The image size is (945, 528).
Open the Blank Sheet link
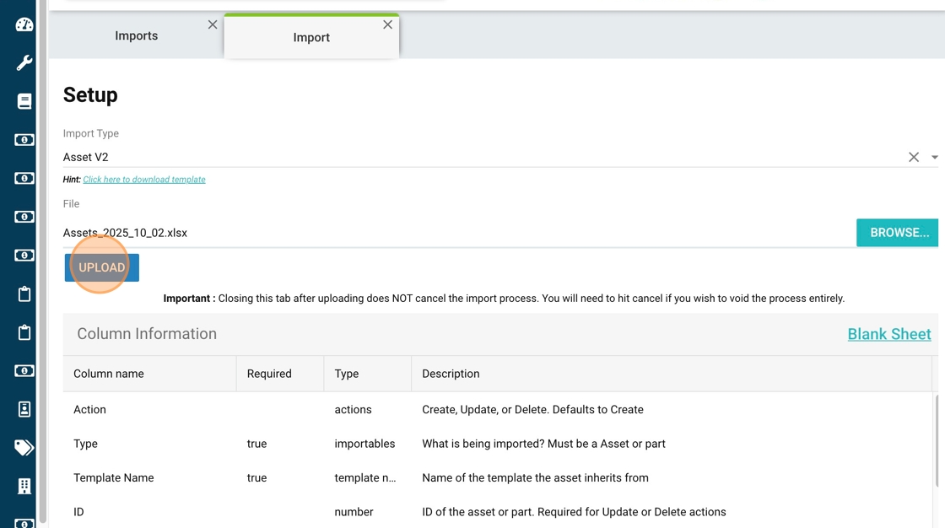coord(888,334)
